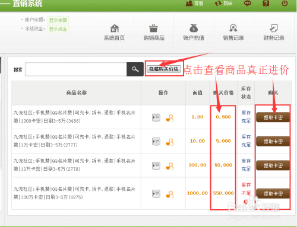Open 购销商品 basket icon
This screenshot has width=297, height=227.
(153, 28)
